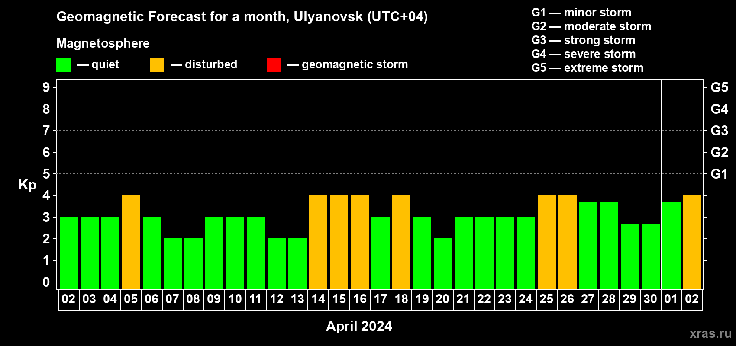
Task: Click the green bar above date 20
Action: (443, 263)
